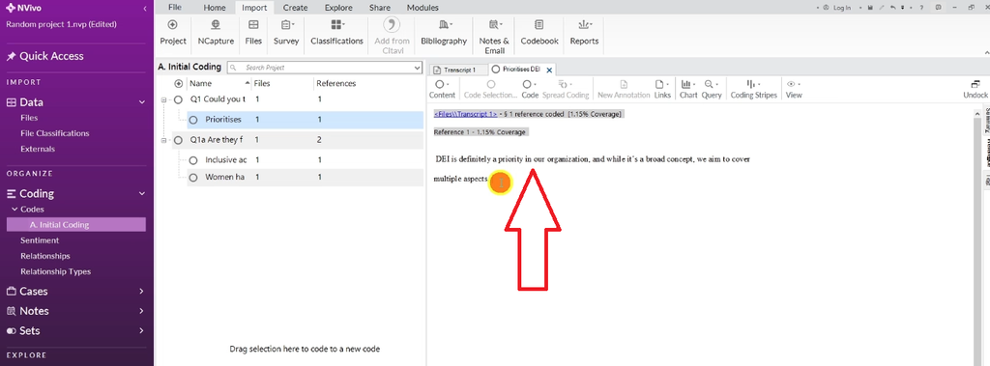Open Help question mark icon
Image resolution: width=990 pixels, height=366 pixels.
tap(922, 8)
